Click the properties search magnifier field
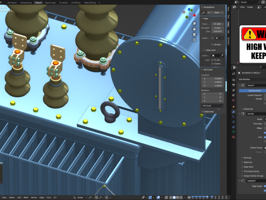Image resolution: width=266 pixels, height=200 pixels. tap(262, 67)
